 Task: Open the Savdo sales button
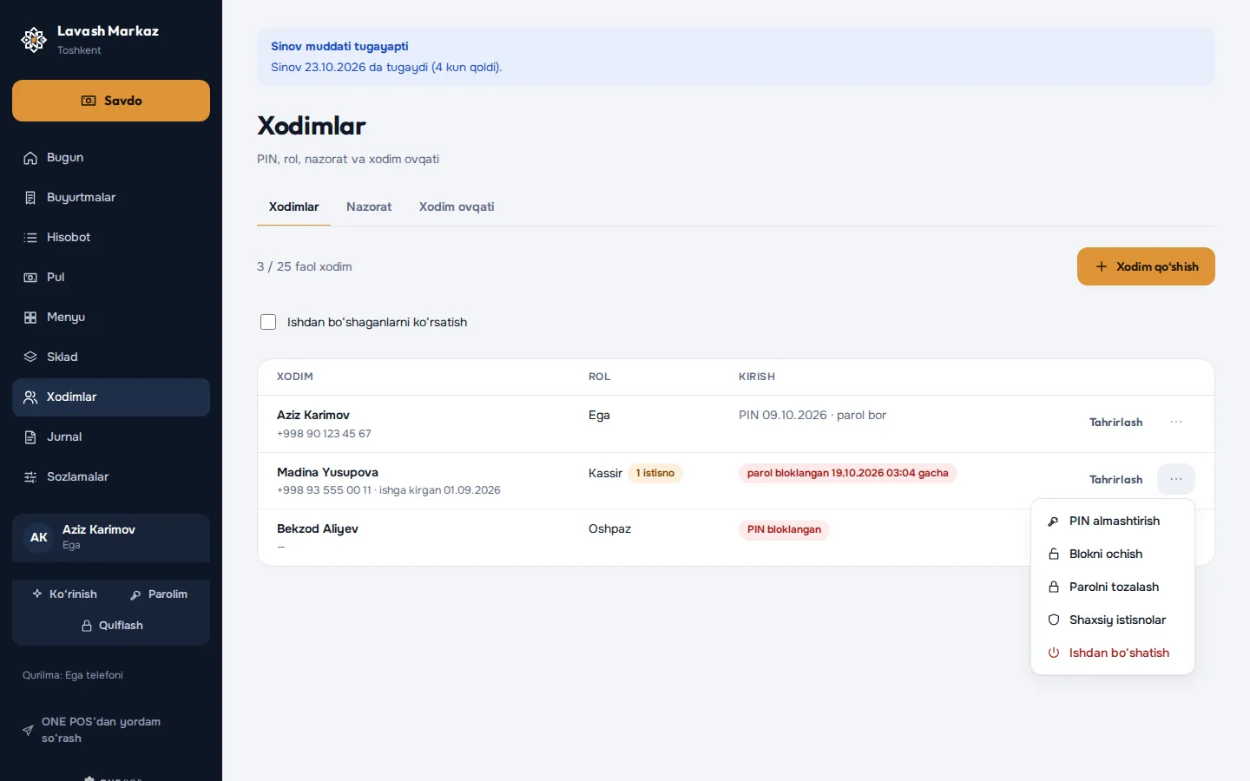coord(111,101)
